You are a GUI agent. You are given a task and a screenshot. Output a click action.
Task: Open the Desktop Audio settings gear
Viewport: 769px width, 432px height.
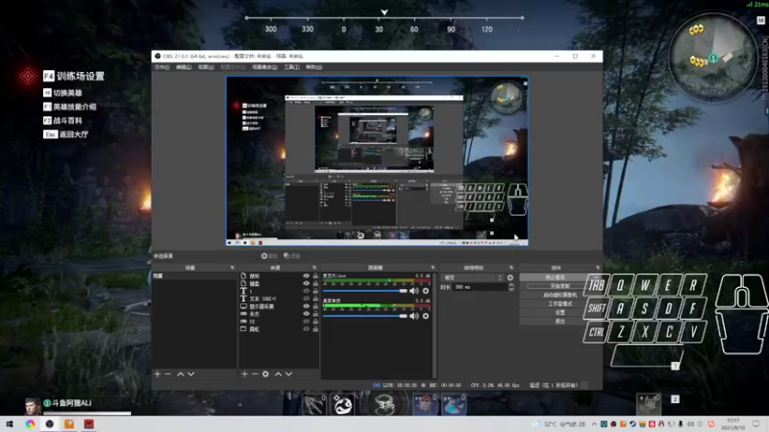tap(426, 316)
